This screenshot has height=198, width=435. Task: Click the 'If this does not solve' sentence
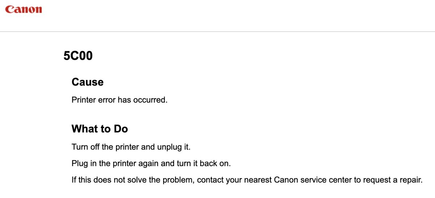[x=247, y=180]
